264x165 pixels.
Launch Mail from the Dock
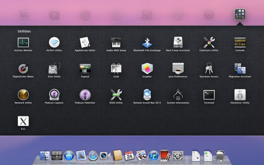click(81, 155)
